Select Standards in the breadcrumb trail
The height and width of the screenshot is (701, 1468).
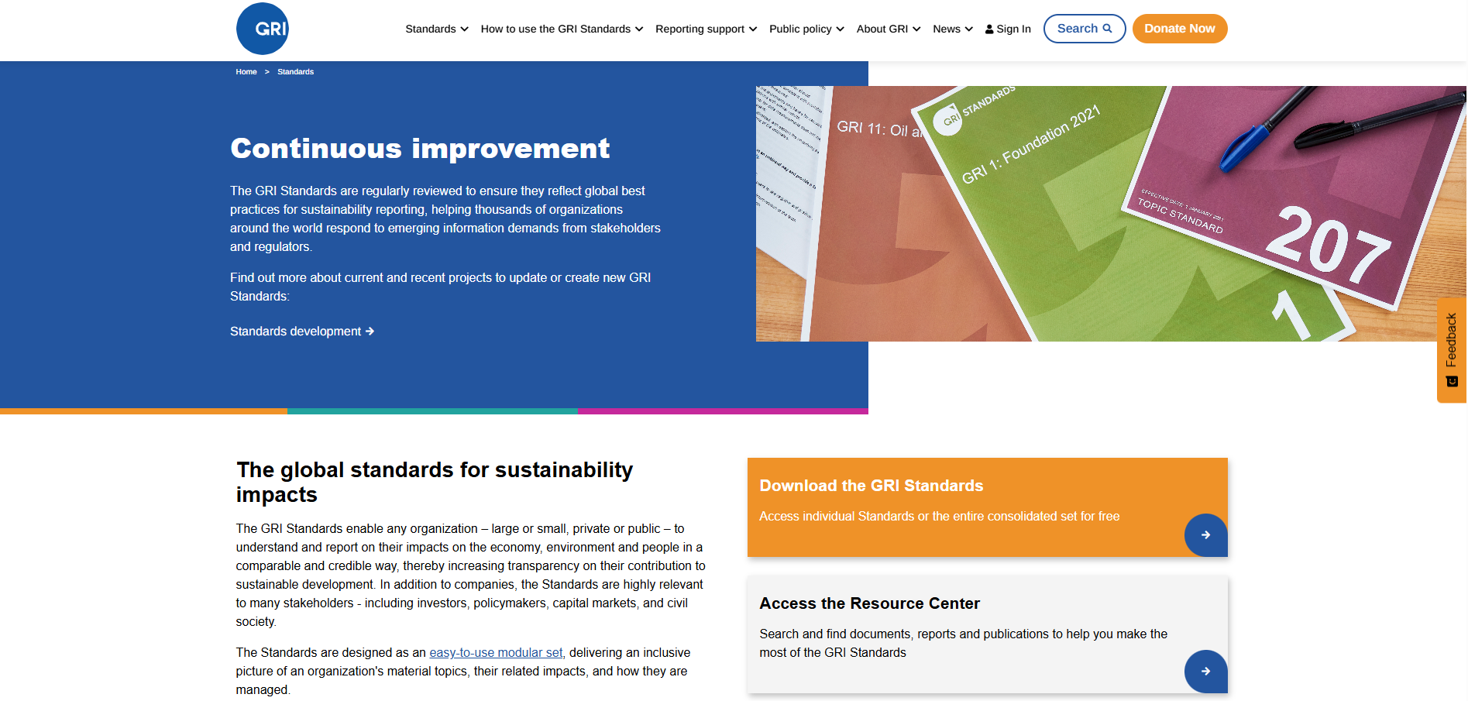click(x=296, y=71)
